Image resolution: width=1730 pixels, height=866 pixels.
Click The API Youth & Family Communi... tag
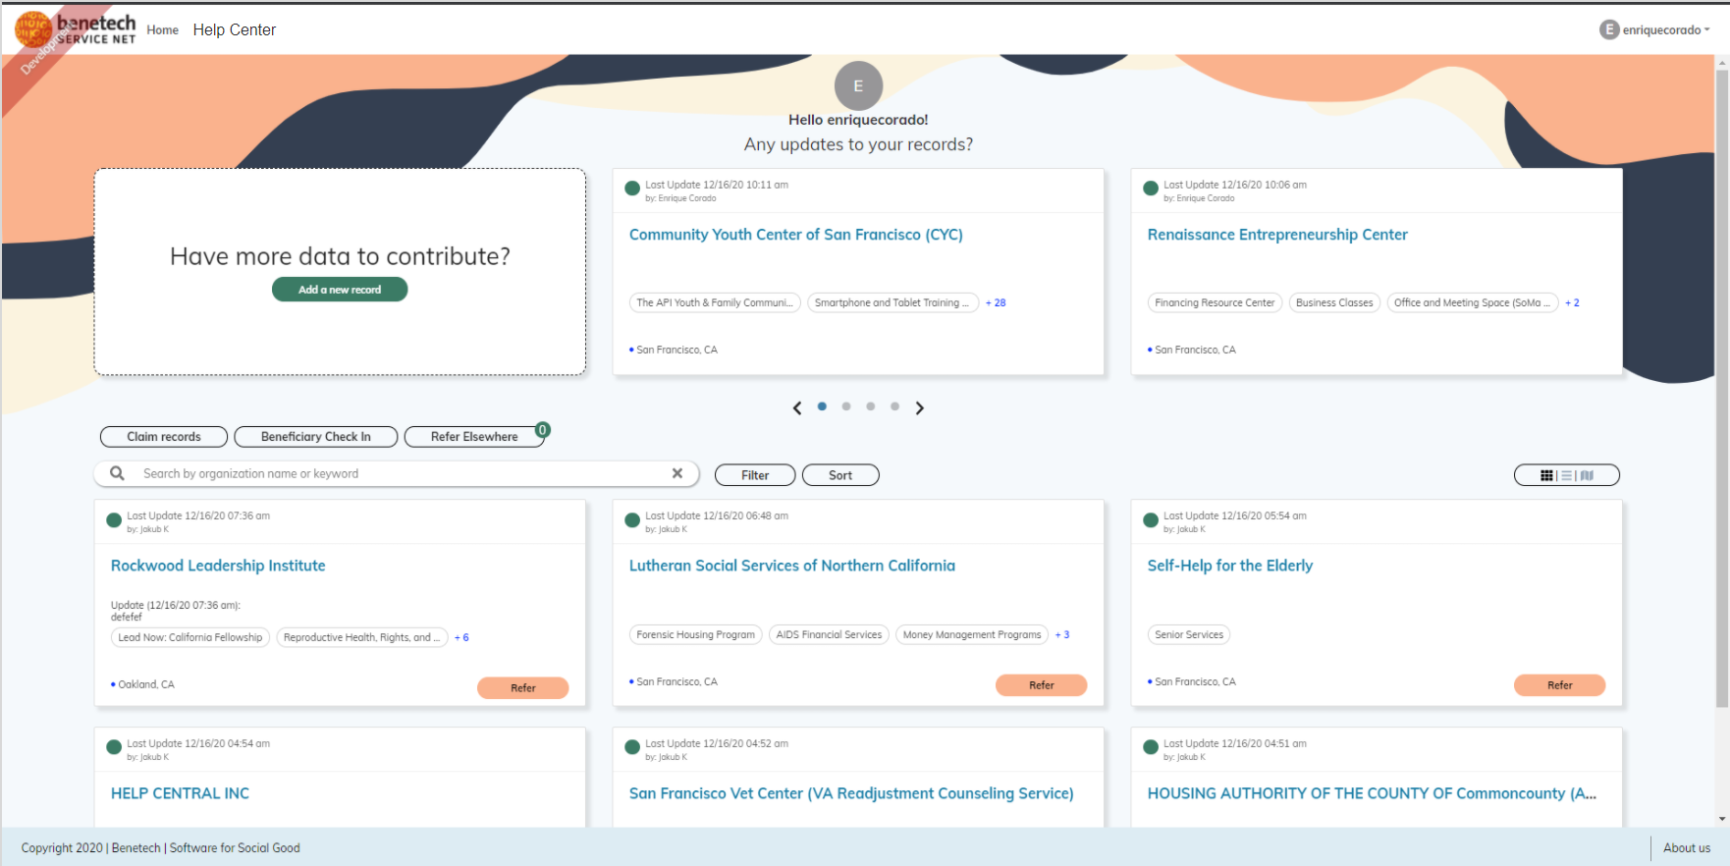(715, 302)
